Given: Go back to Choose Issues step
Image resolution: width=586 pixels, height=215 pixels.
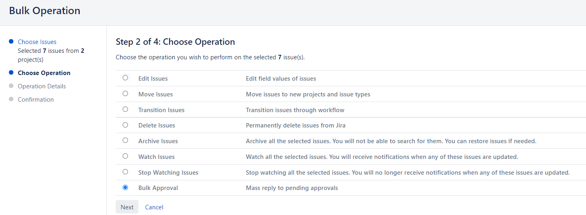Looking at the screenshot, I should (37, 42).
